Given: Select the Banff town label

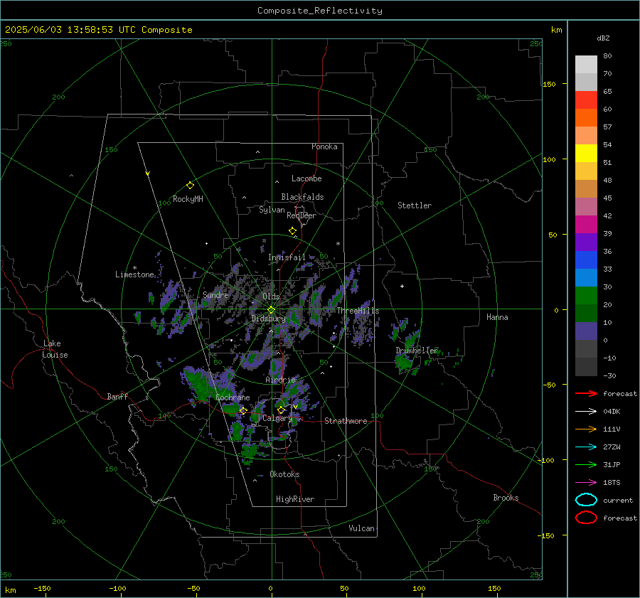Looking at the screenshot, I should 117,396.
